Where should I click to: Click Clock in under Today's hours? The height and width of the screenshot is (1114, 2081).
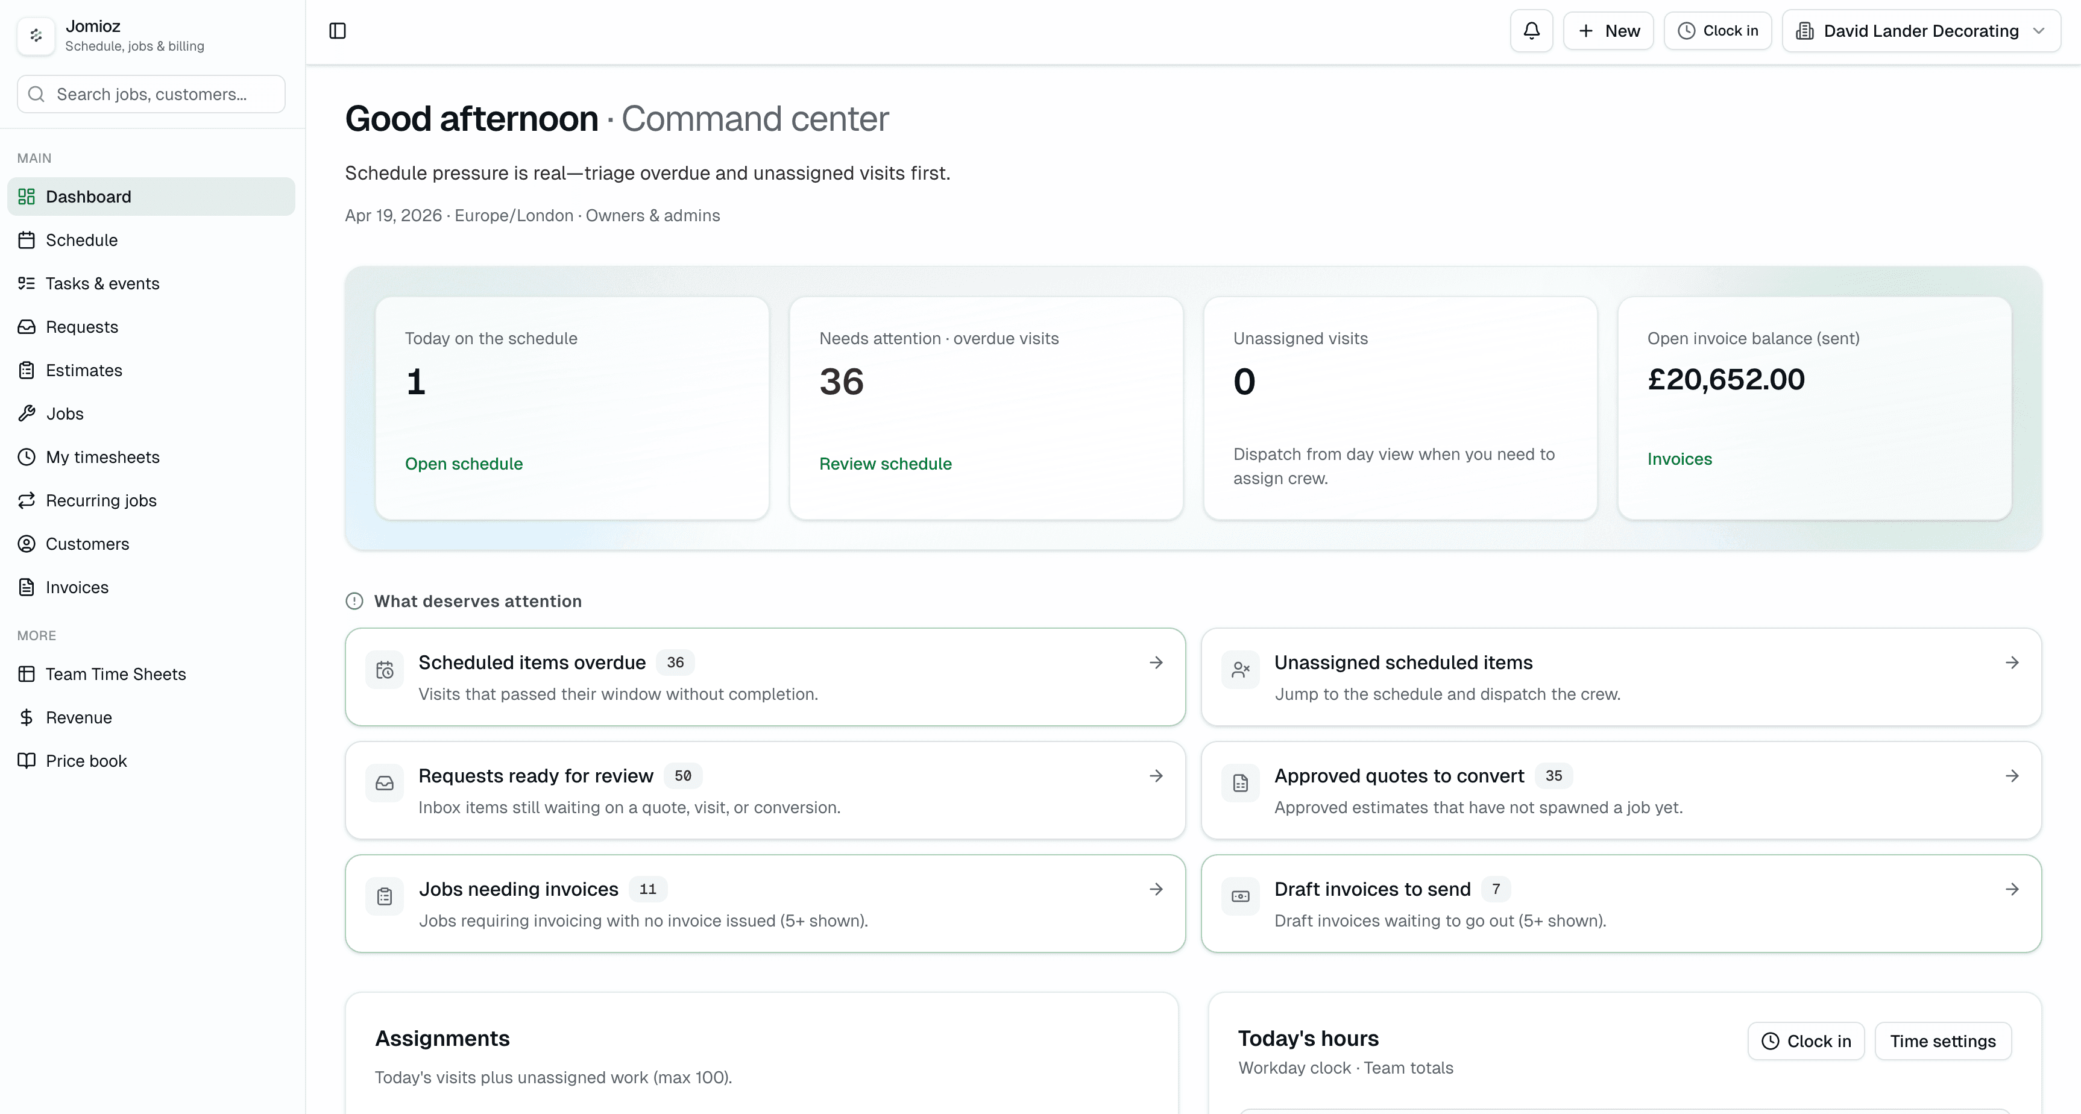[x=1806, y=1041]
